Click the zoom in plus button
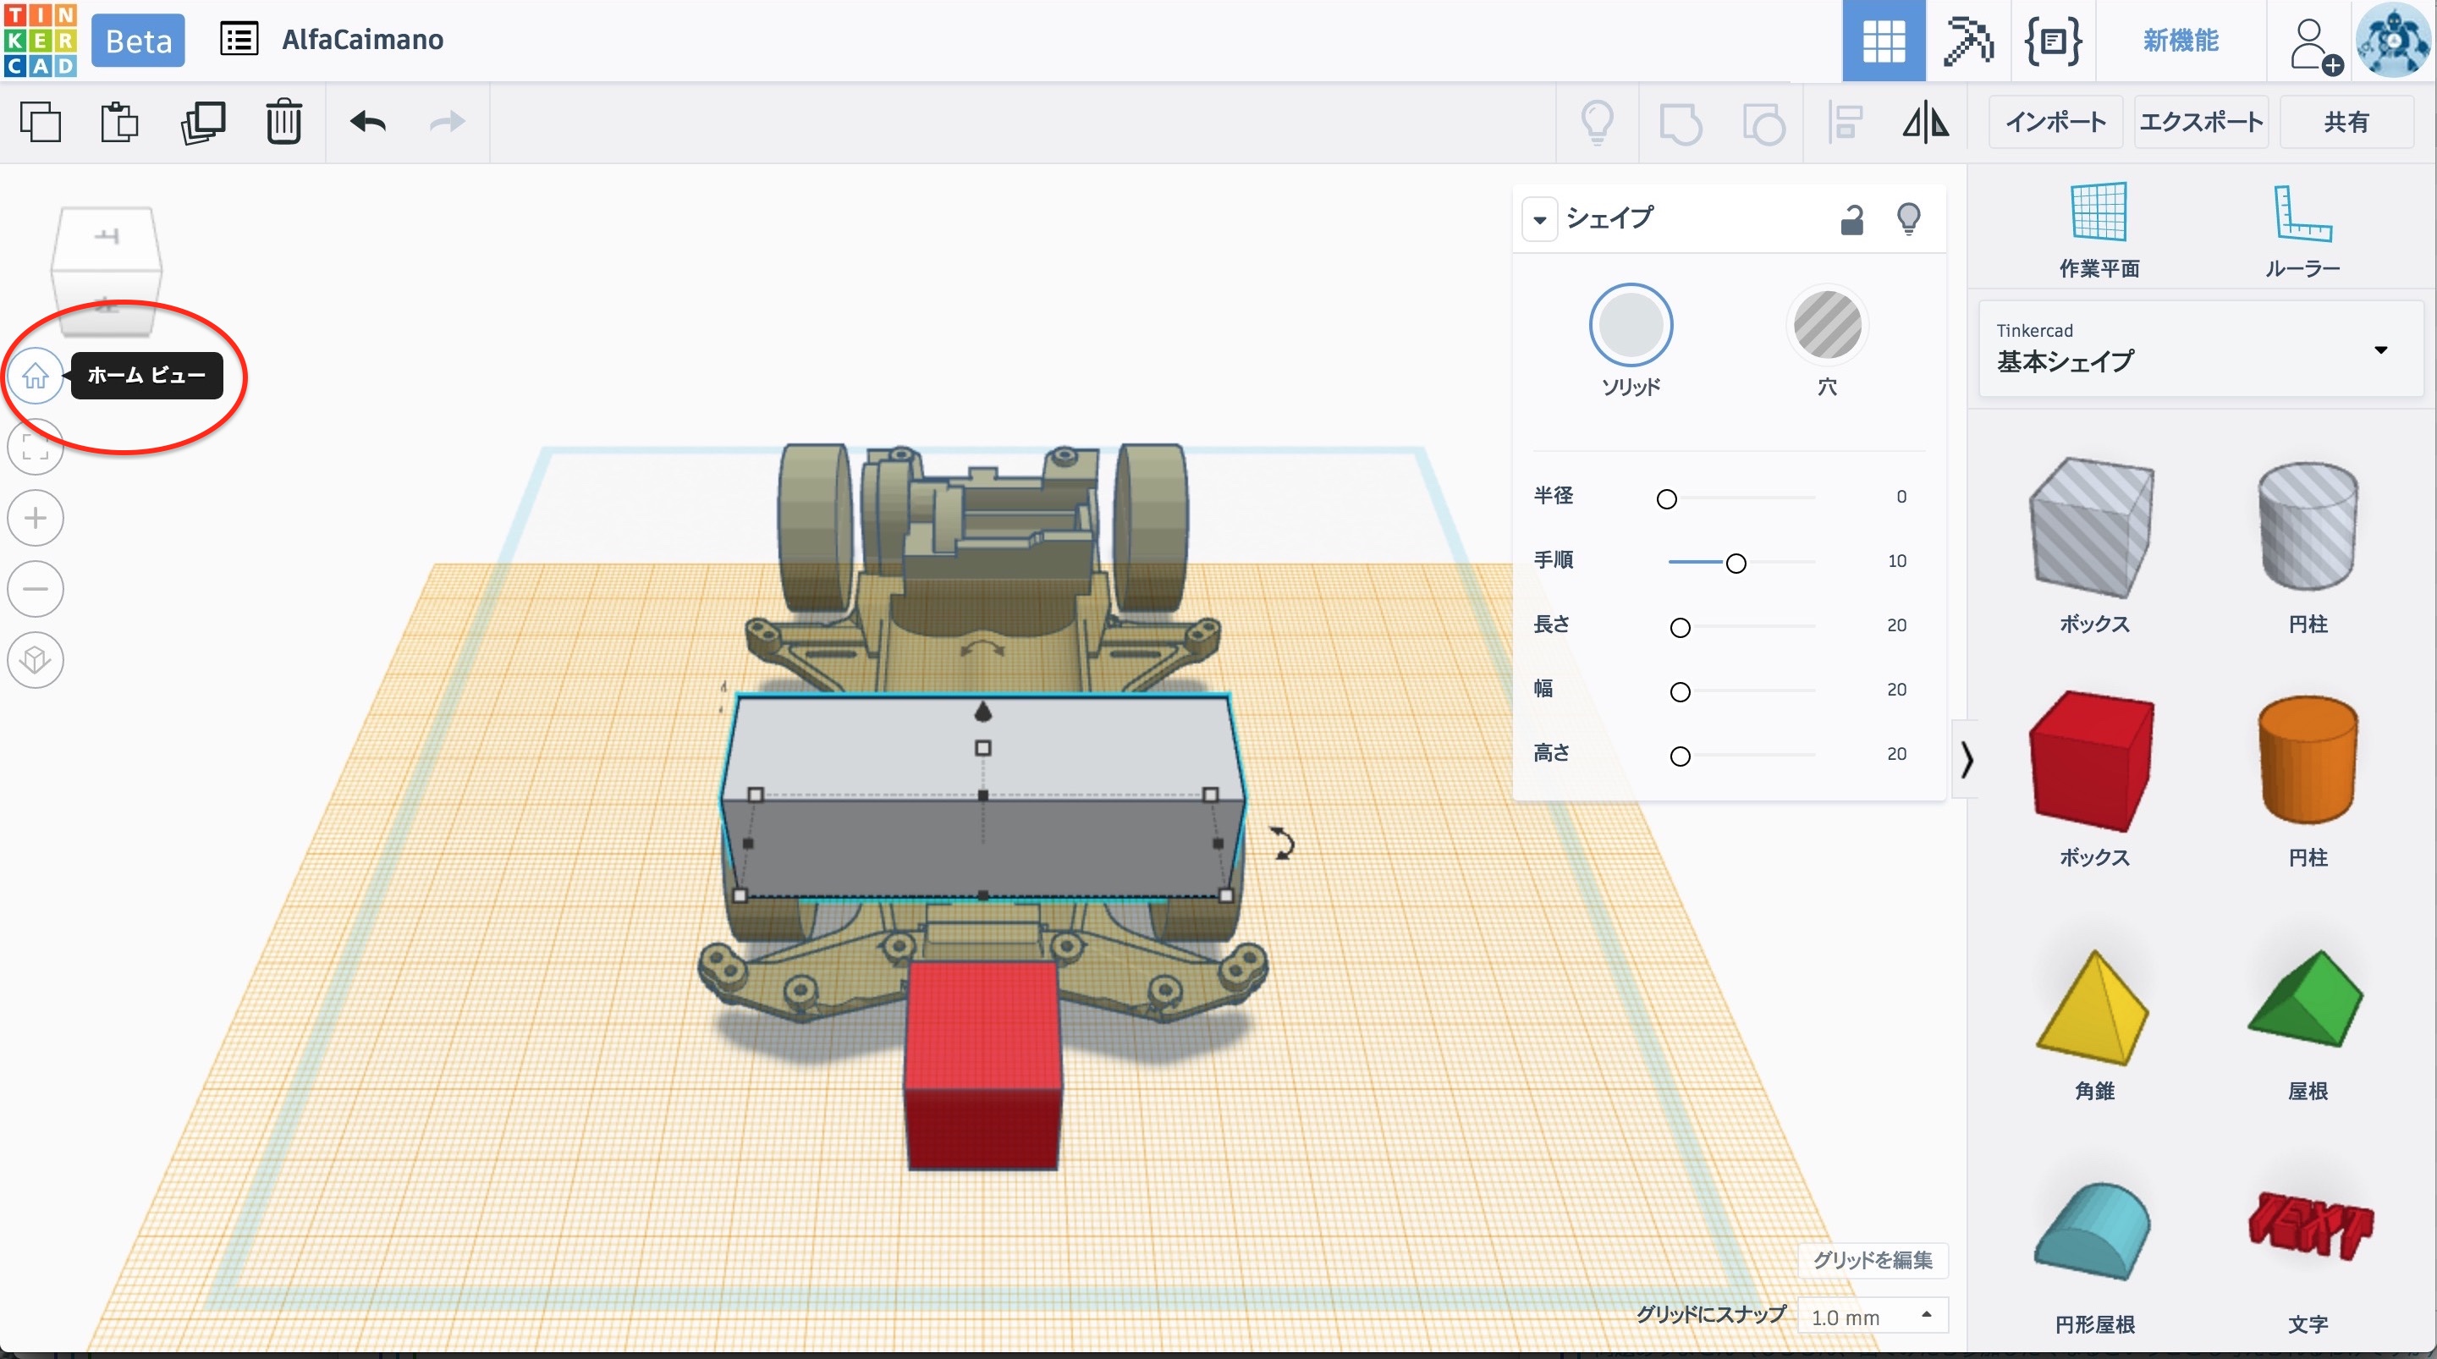Image resolution: width=2437 pixels, height=1359 pixels. (x=35, y=518)
